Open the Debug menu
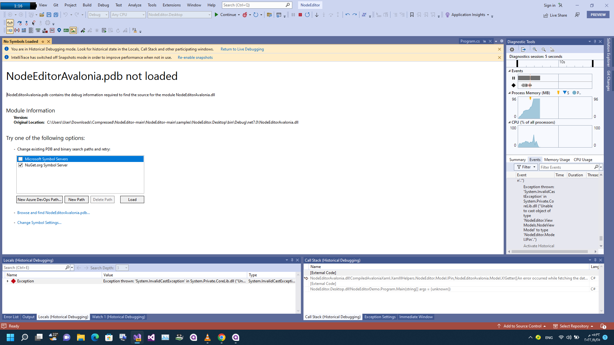Viewport: 614px width, 345px height. pyautogui.click(x=103, y=5)
